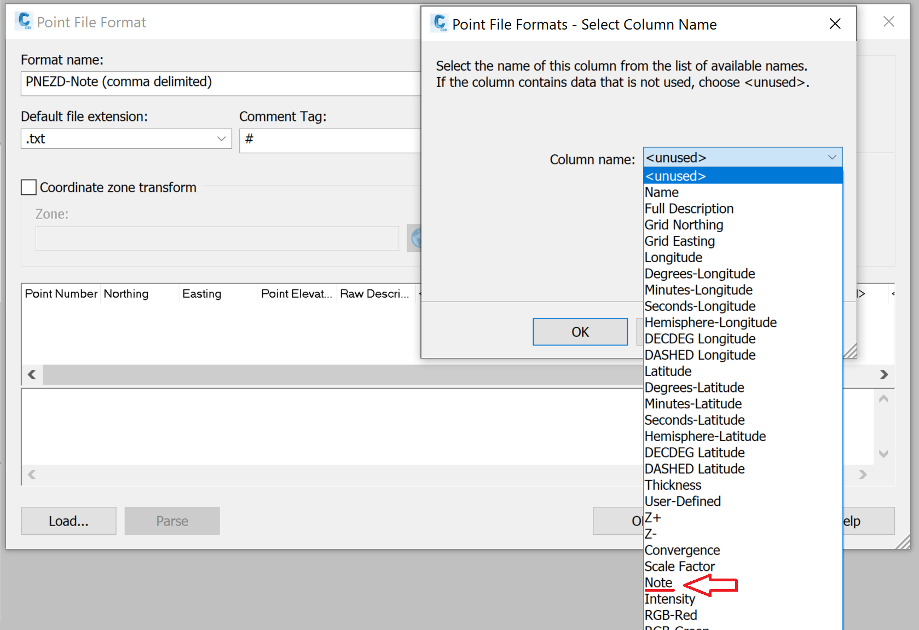
Task: Click the Load... button
Action: 68,521
